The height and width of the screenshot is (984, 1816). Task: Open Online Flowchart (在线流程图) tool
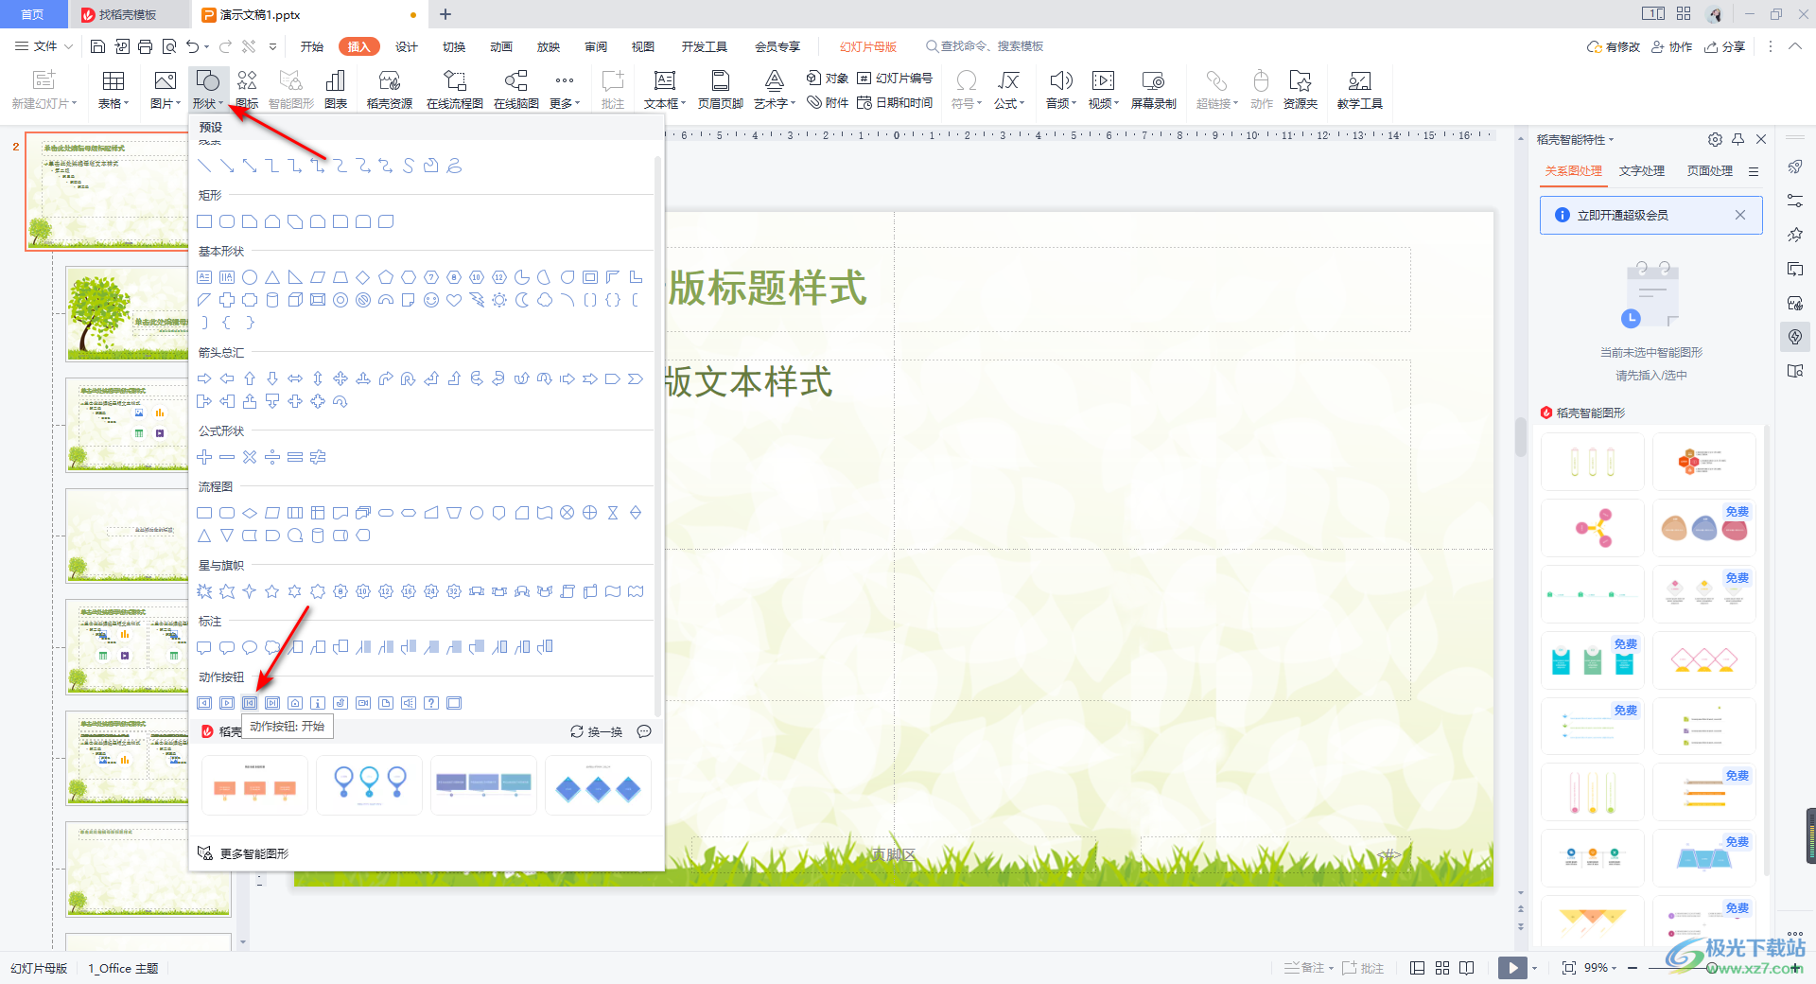pos(455,90)
